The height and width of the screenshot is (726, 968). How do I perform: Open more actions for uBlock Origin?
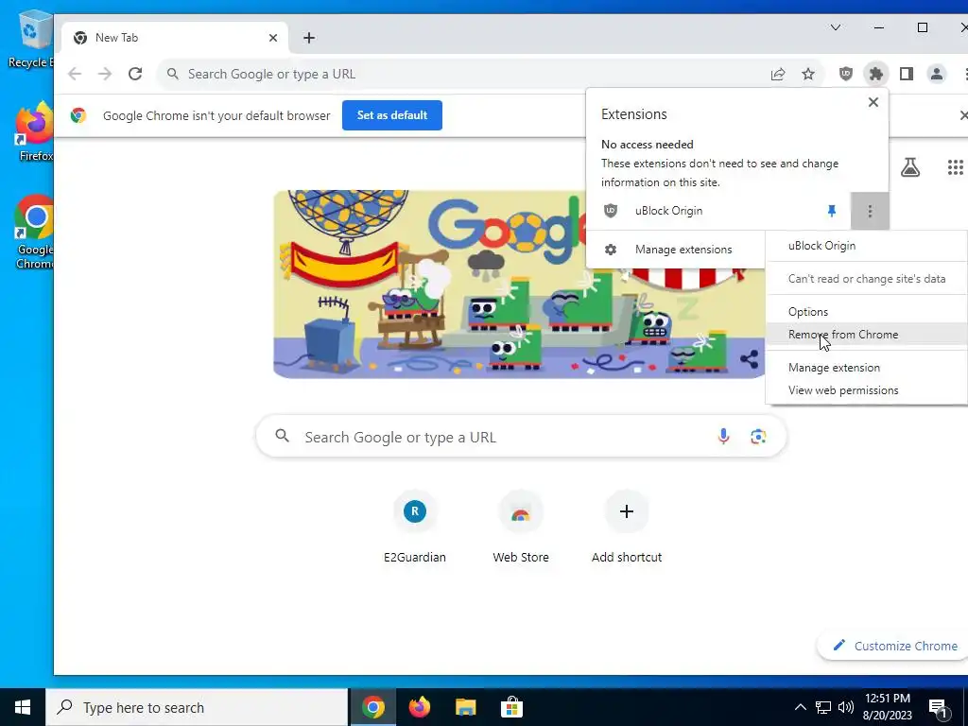pos(870,211)
